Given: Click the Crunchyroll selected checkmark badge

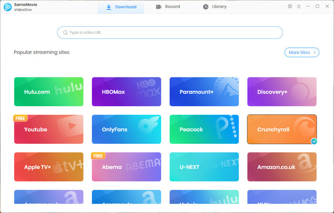Looking at the screenshot, I should pyautogui.click(x=314, y=141).
